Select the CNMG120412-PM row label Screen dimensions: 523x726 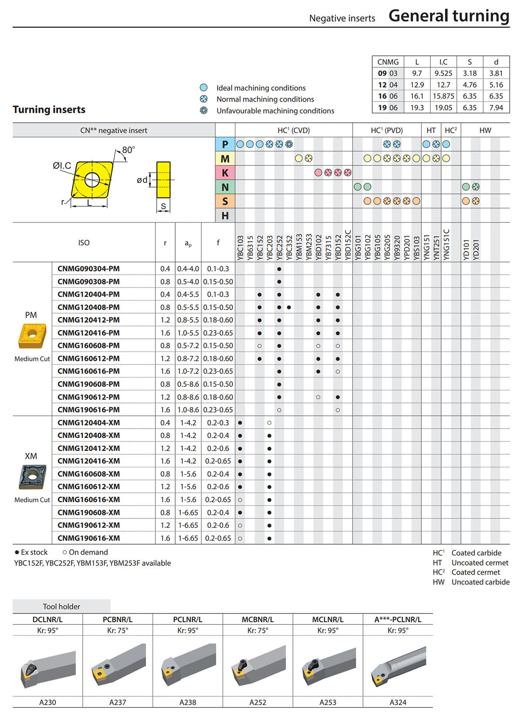point(88,320)
